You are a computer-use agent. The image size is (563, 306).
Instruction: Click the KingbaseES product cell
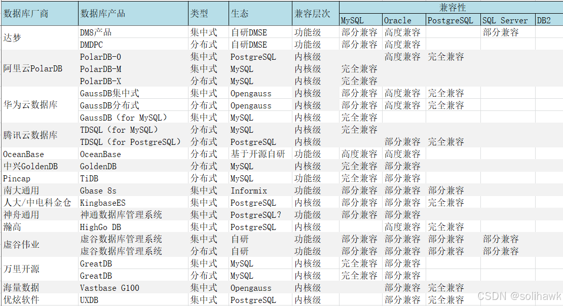(x=133, y=203)
